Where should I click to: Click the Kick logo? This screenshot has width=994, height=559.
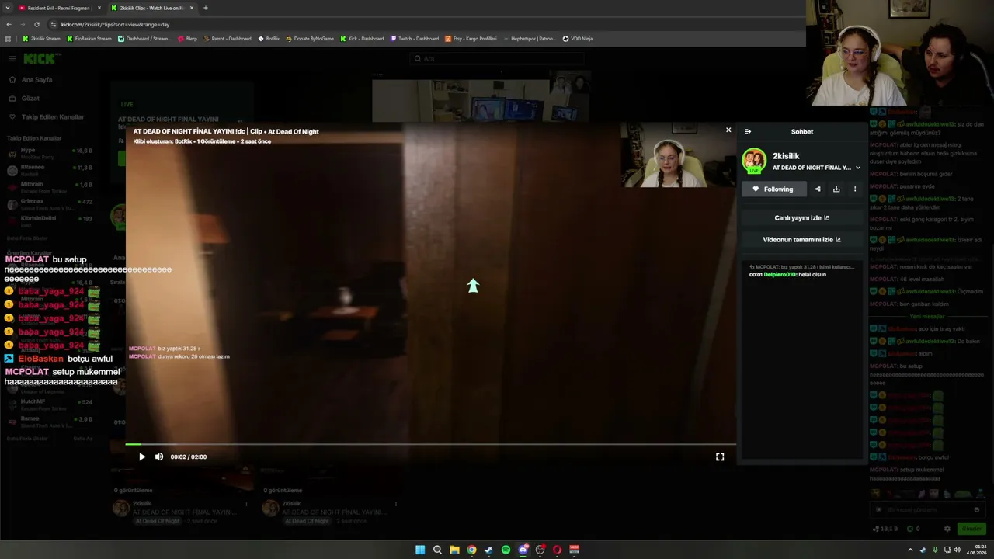tap(40, 59)
